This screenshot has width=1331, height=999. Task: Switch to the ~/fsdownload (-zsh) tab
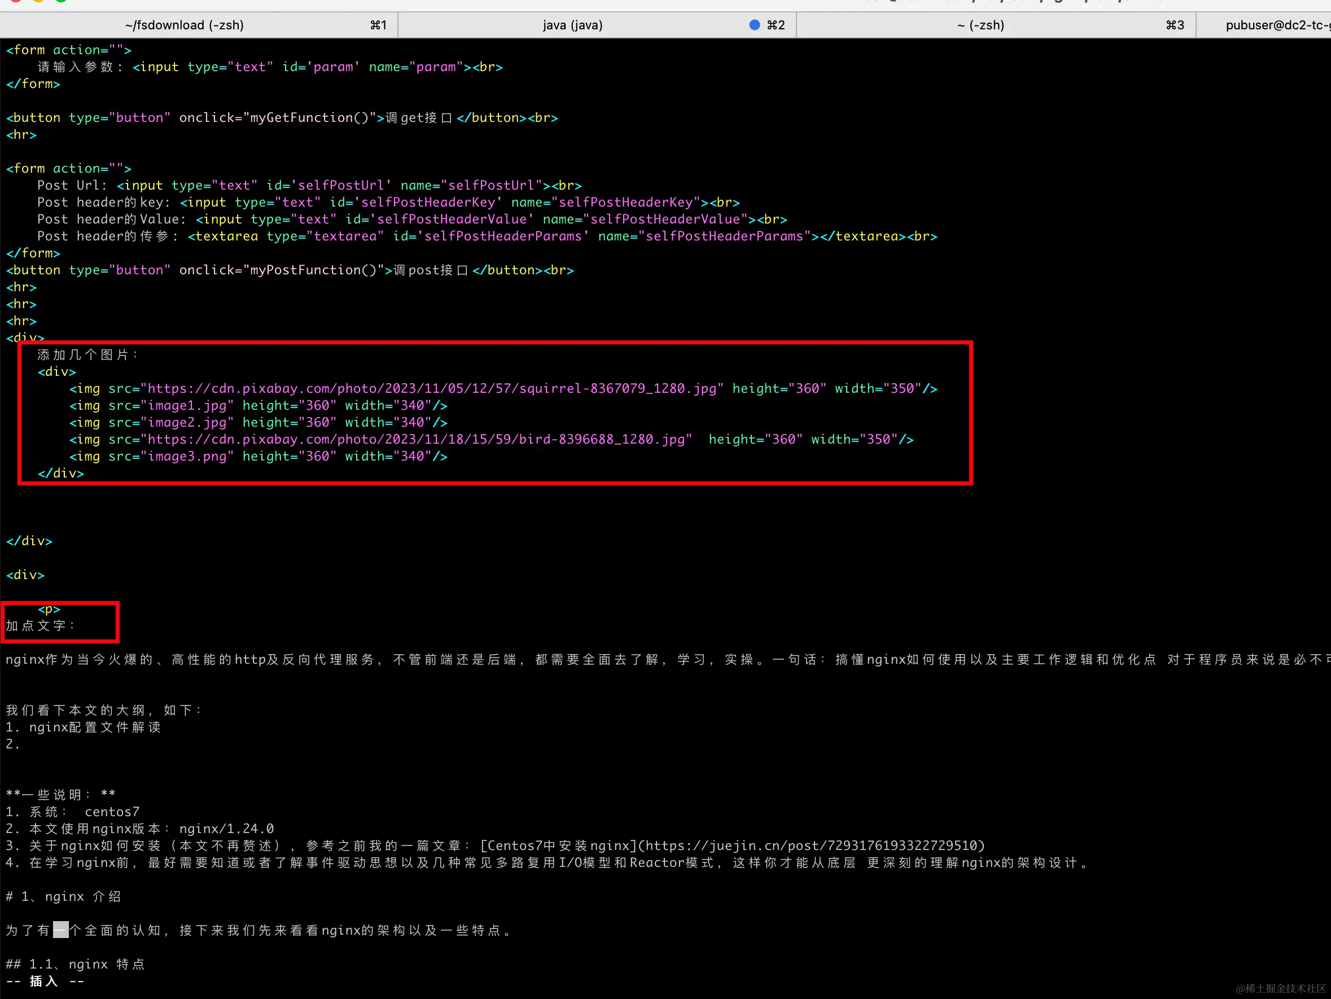184,25
